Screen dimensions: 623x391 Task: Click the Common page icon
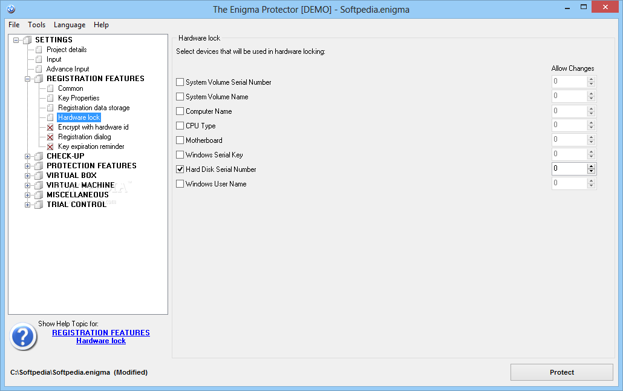(50, 88)
